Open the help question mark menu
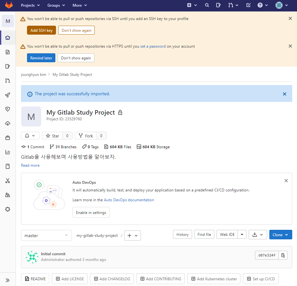Screen dimensions: 297x286 (x=263, y=5)
